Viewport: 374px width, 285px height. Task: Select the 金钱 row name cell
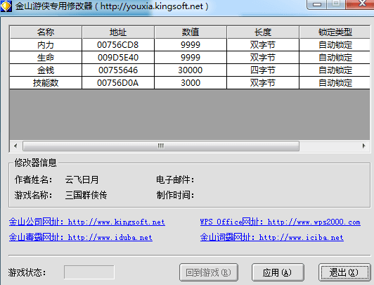46,70
